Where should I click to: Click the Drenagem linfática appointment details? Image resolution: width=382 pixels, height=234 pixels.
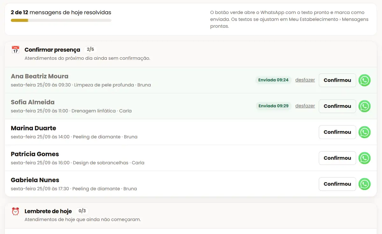click(x=71, y=111)
